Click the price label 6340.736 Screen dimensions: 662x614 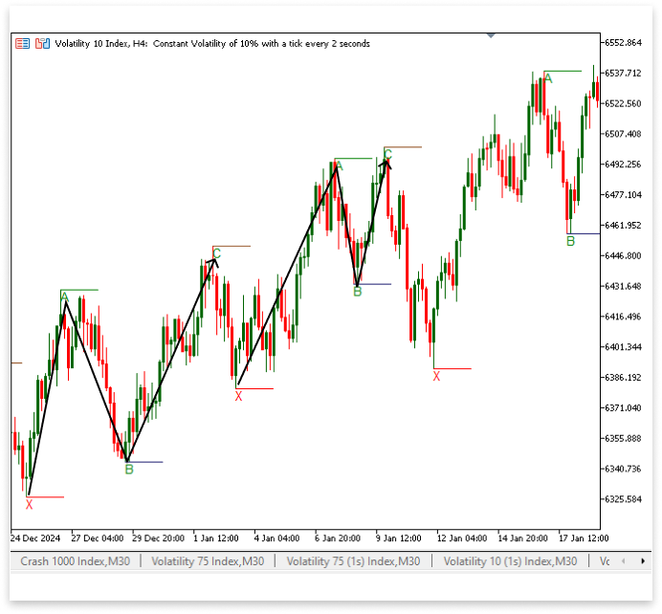623,469
